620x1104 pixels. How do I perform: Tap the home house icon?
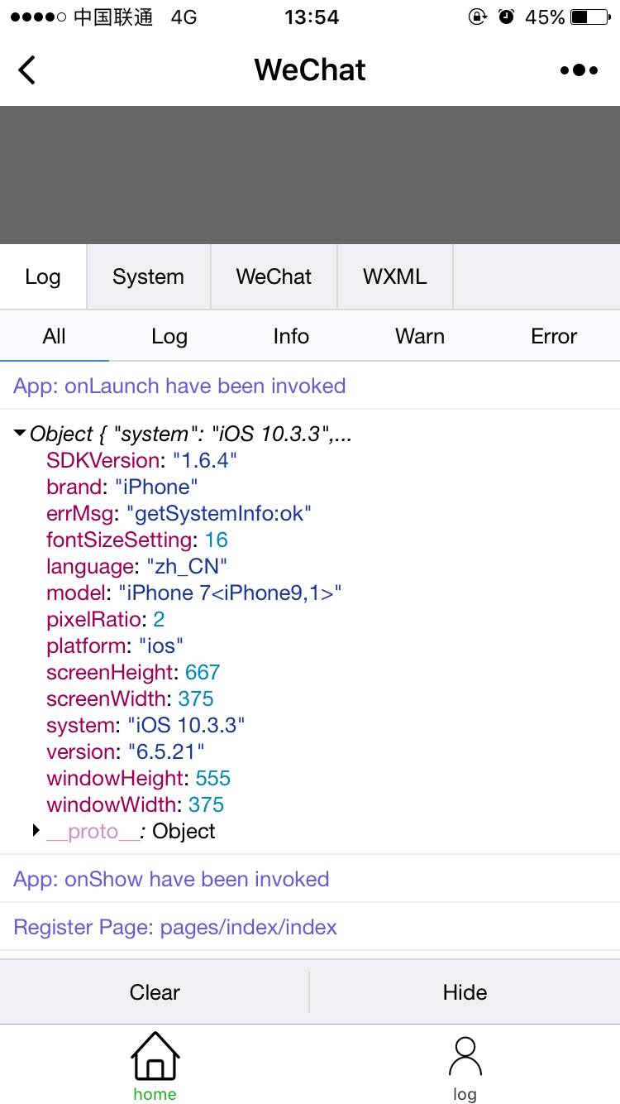pyautogui.click(x=155, y=1057)
